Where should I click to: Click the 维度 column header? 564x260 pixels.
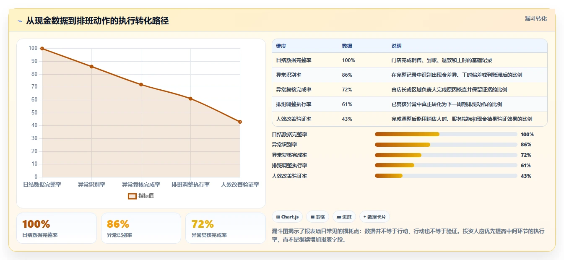(281, 46)
